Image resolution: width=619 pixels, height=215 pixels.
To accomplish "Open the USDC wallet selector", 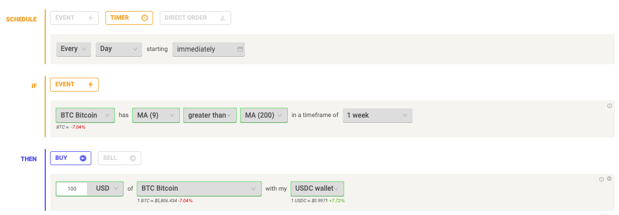I will click(317, 188).
